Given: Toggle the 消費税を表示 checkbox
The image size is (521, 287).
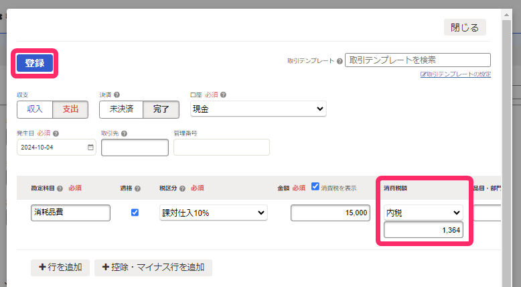Looking at the screenshot, I should pyautogui.click(x=315, y=186).
